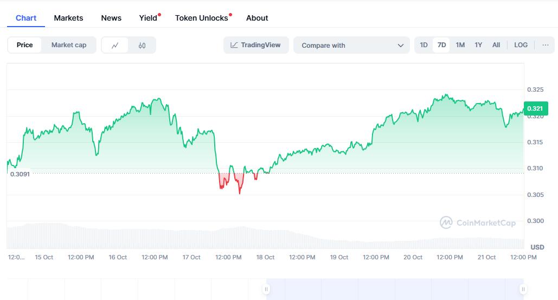The height and width of the screenshot is (300, 558).
Task: Grab the right range slider handle
Action: [x=523, y=289]
